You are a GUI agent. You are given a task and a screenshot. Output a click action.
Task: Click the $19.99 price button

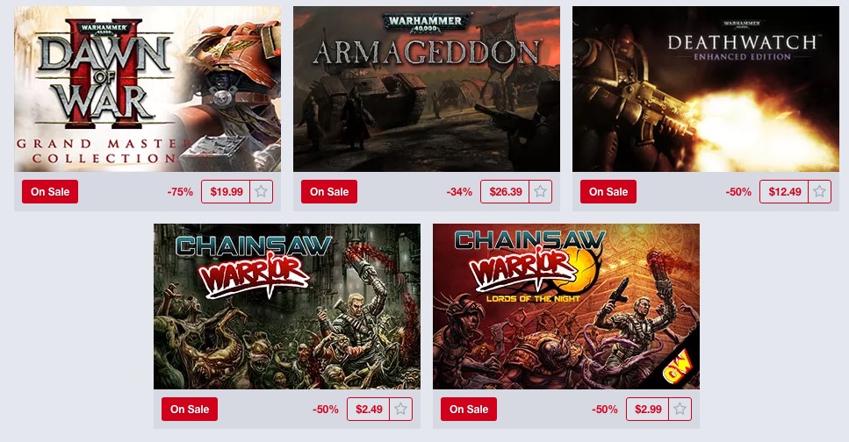tap(226, 191)
